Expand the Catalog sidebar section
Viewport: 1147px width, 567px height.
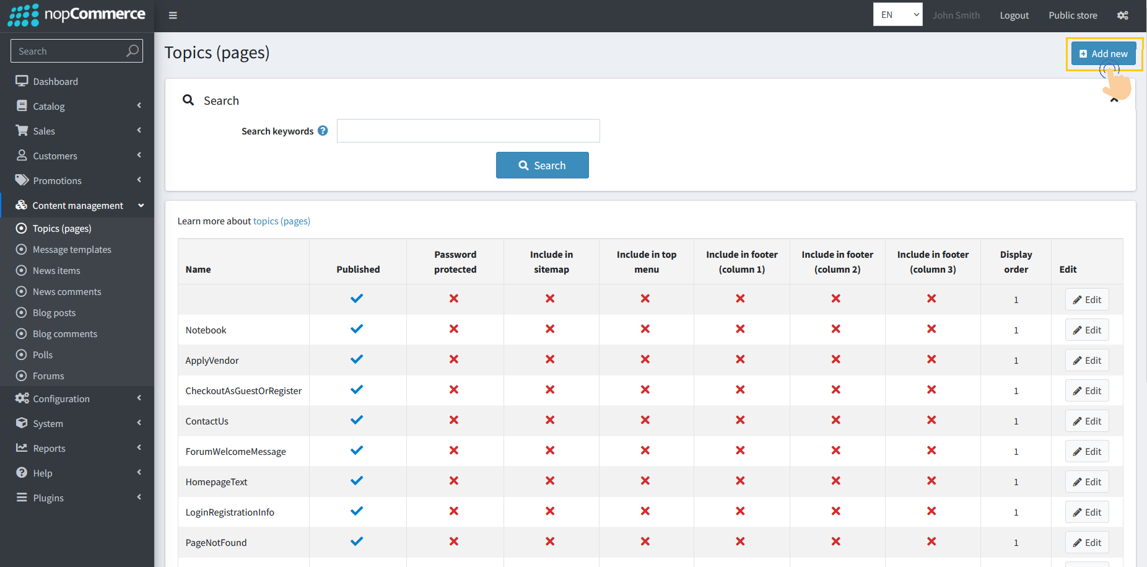50,106
